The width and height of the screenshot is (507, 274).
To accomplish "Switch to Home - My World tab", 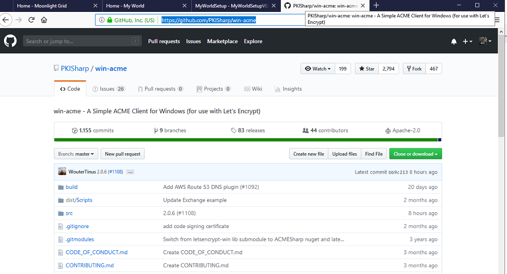I will point(146,6).
